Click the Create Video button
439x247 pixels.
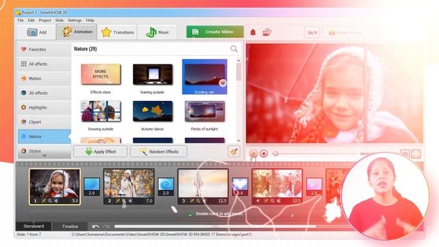pos(215,32)
